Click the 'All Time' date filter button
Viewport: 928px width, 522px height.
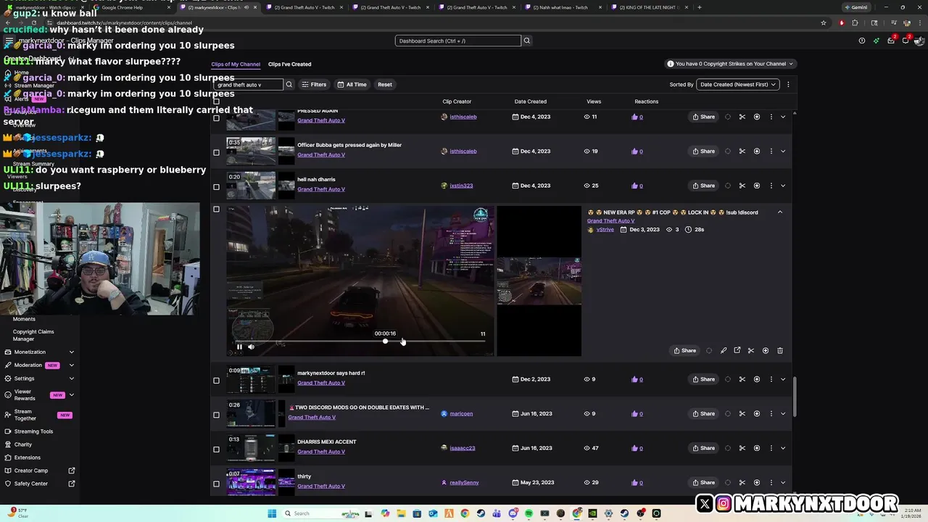(352, 84)
